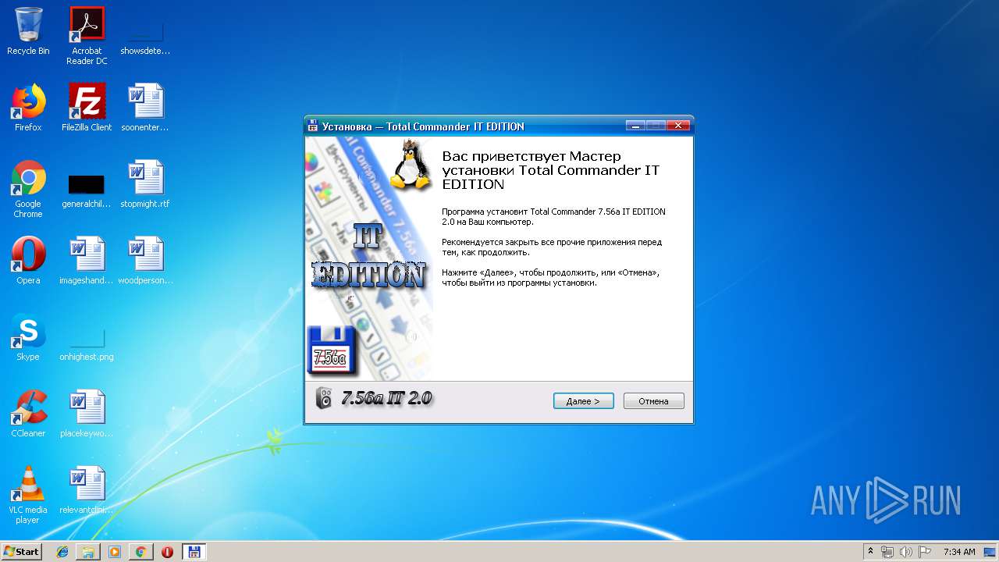Select the imageshand… Word document
Image resolution: width=999 pixels, height=562 pixels.
coord(87,261)
